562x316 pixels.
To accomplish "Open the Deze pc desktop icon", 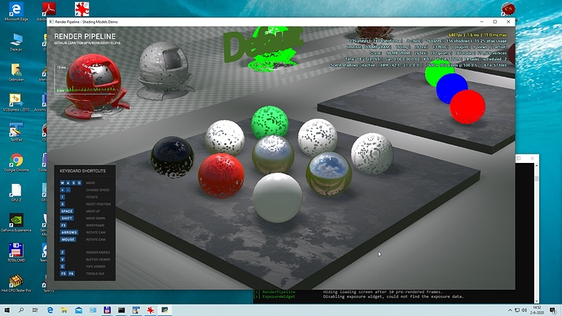I will [x=16, y=42].
